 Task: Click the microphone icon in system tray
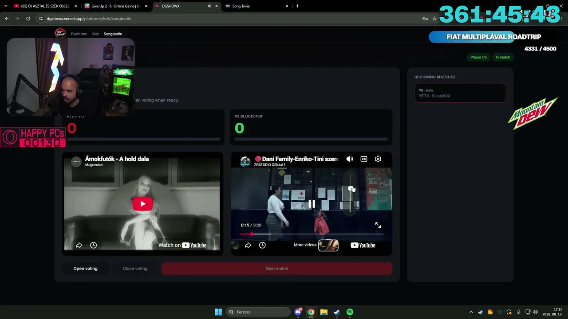click(518, 312)
